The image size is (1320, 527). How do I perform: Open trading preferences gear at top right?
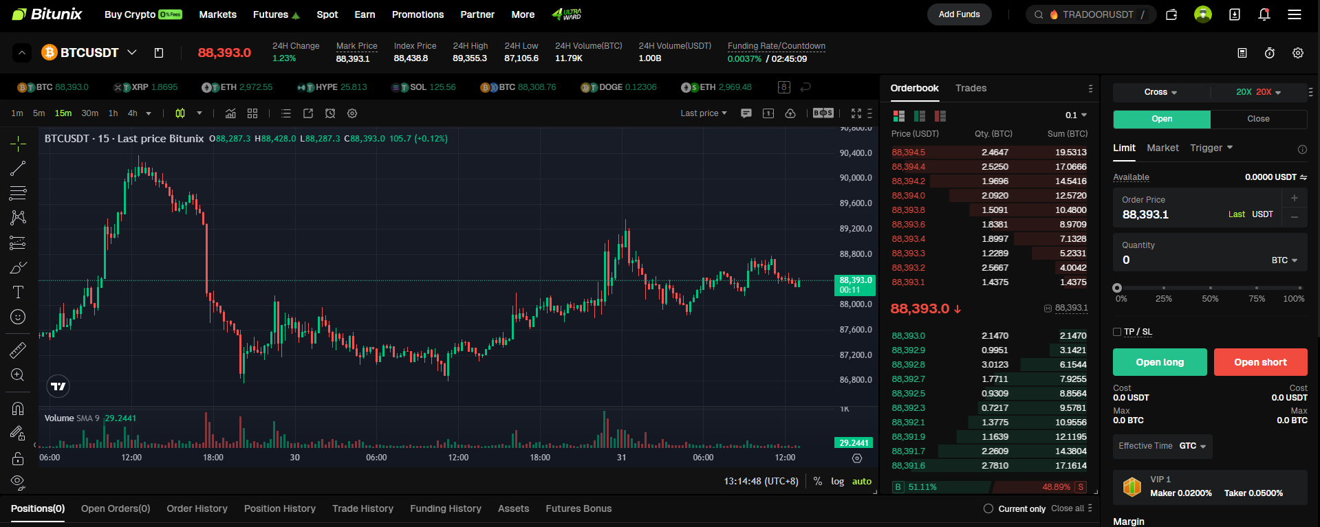point(1298,53)
